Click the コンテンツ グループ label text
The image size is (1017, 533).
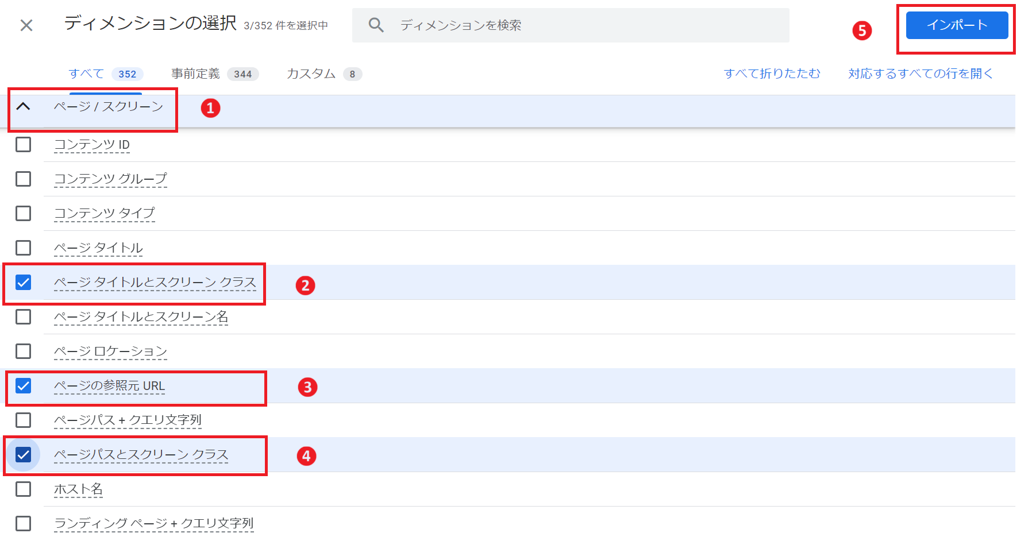point(110,179)
